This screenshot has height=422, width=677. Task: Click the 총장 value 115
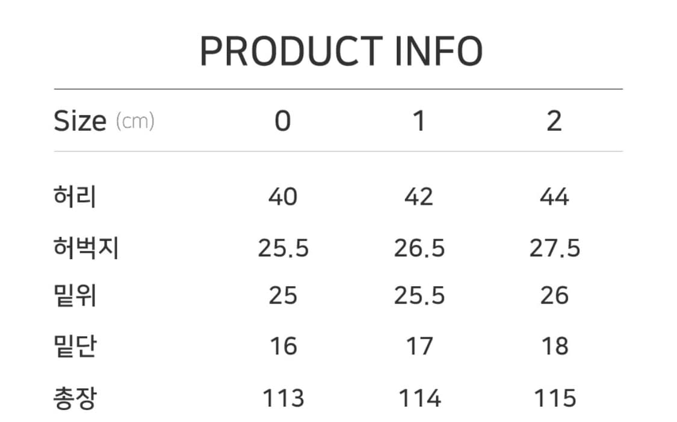pos(554,398)
